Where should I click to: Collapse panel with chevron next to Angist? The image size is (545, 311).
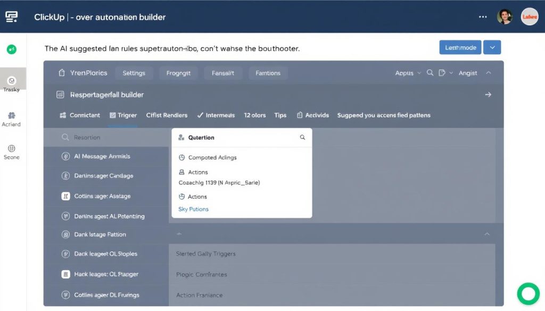[x=489, y=73]
